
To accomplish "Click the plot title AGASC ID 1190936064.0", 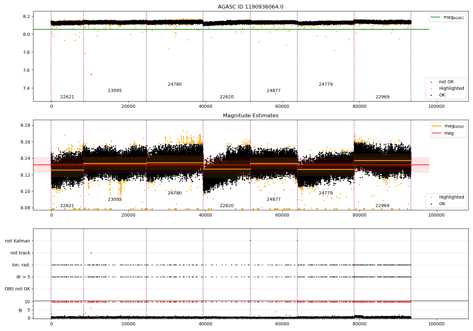I will 250,7.
